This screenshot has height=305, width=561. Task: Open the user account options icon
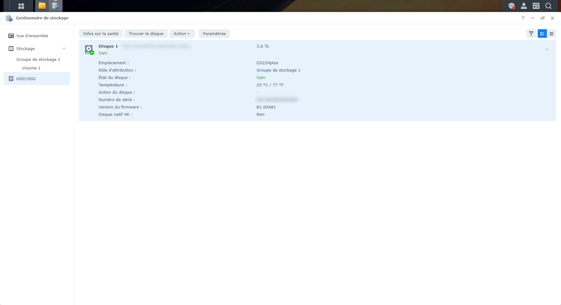[x=523, y=6]
